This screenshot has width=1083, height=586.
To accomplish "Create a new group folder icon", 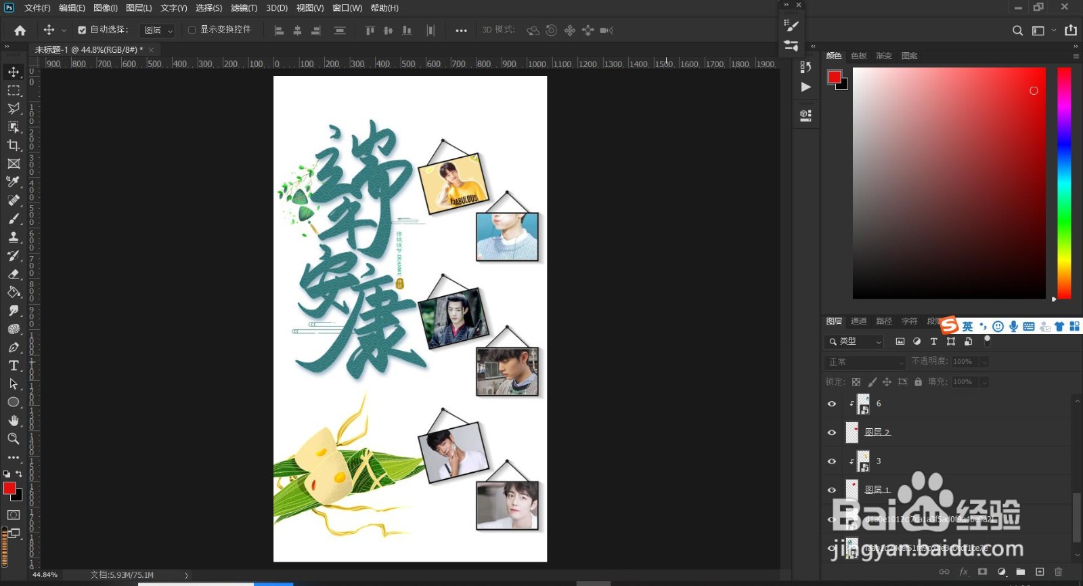I will tap(1021, 572).
